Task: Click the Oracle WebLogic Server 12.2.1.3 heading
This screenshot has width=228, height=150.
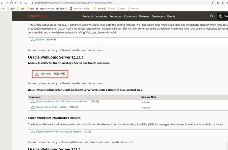Action: click(56, 57)
